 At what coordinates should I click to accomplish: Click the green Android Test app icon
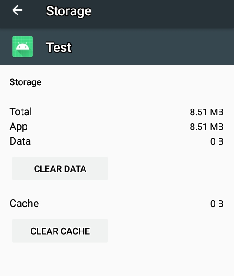click(x=22, y=47)
